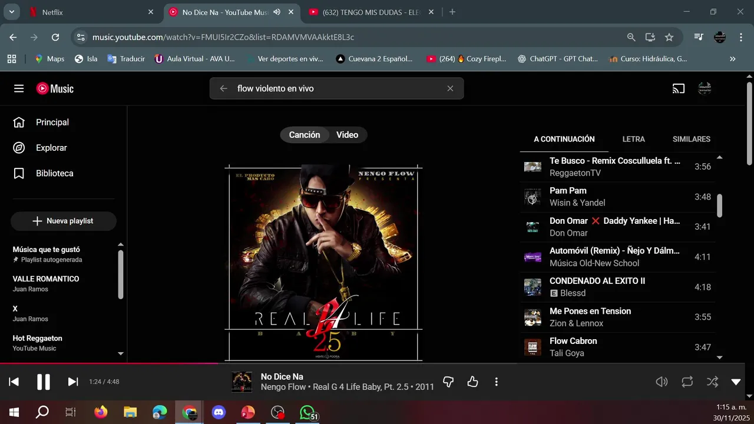This screenshot has height=424, width=754.
Task: Play 'Te Busco - Remix Cosculluela' from queue
Action: 617,167
